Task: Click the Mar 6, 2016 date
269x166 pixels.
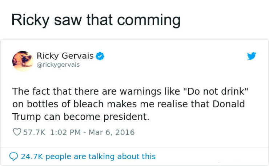Action: tap(112, 132)
